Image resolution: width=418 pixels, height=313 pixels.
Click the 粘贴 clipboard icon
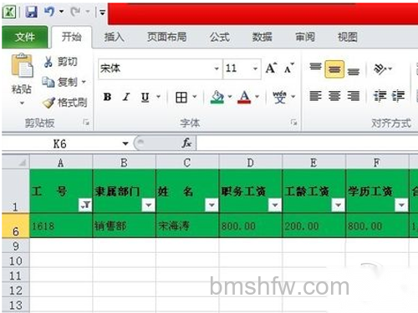coord(22,66)
